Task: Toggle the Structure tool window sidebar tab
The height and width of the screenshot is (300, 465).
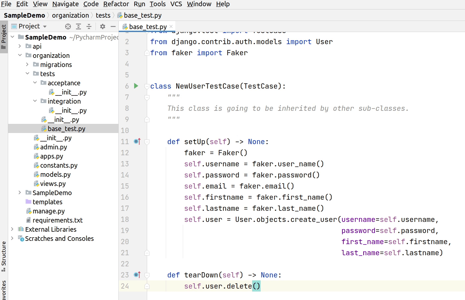Action: 4,256
